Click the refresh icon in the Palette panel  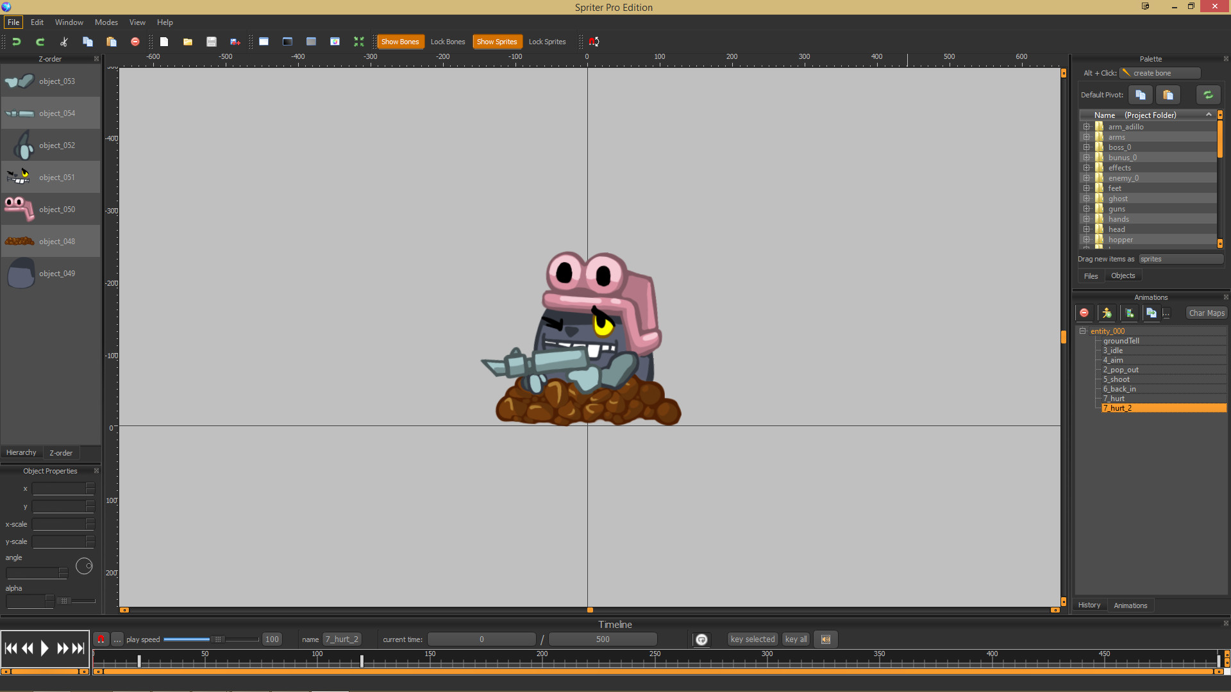[1209, 95]
